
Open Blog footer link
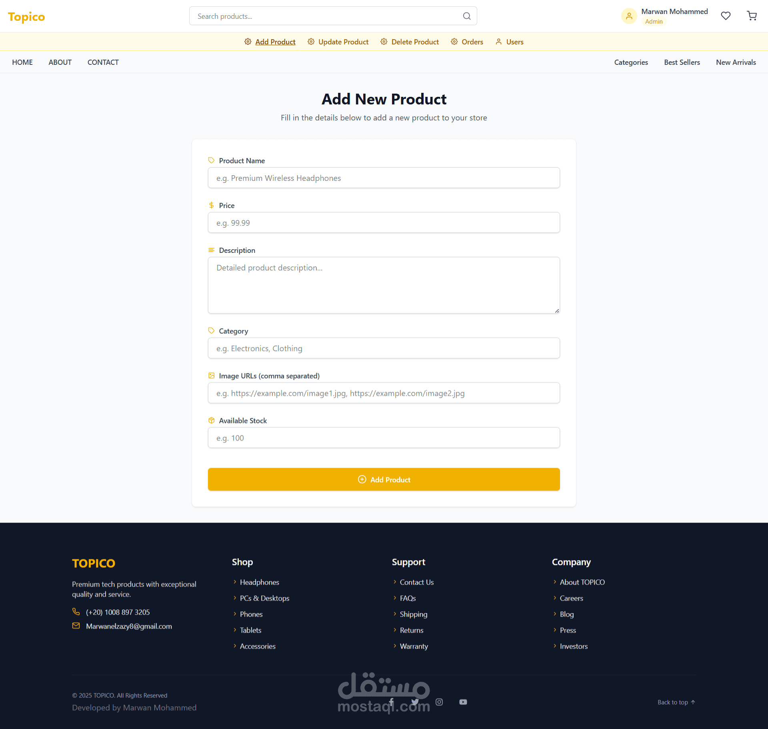[x=566, y=614]
